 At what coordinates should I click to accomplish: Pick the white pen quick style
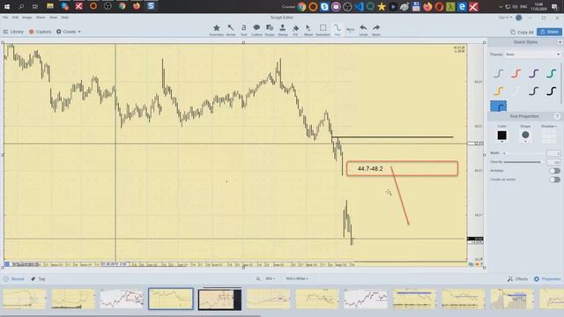point(516,91)
